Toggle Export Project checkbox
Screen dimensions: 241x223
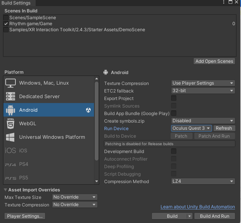click(174, 98)
